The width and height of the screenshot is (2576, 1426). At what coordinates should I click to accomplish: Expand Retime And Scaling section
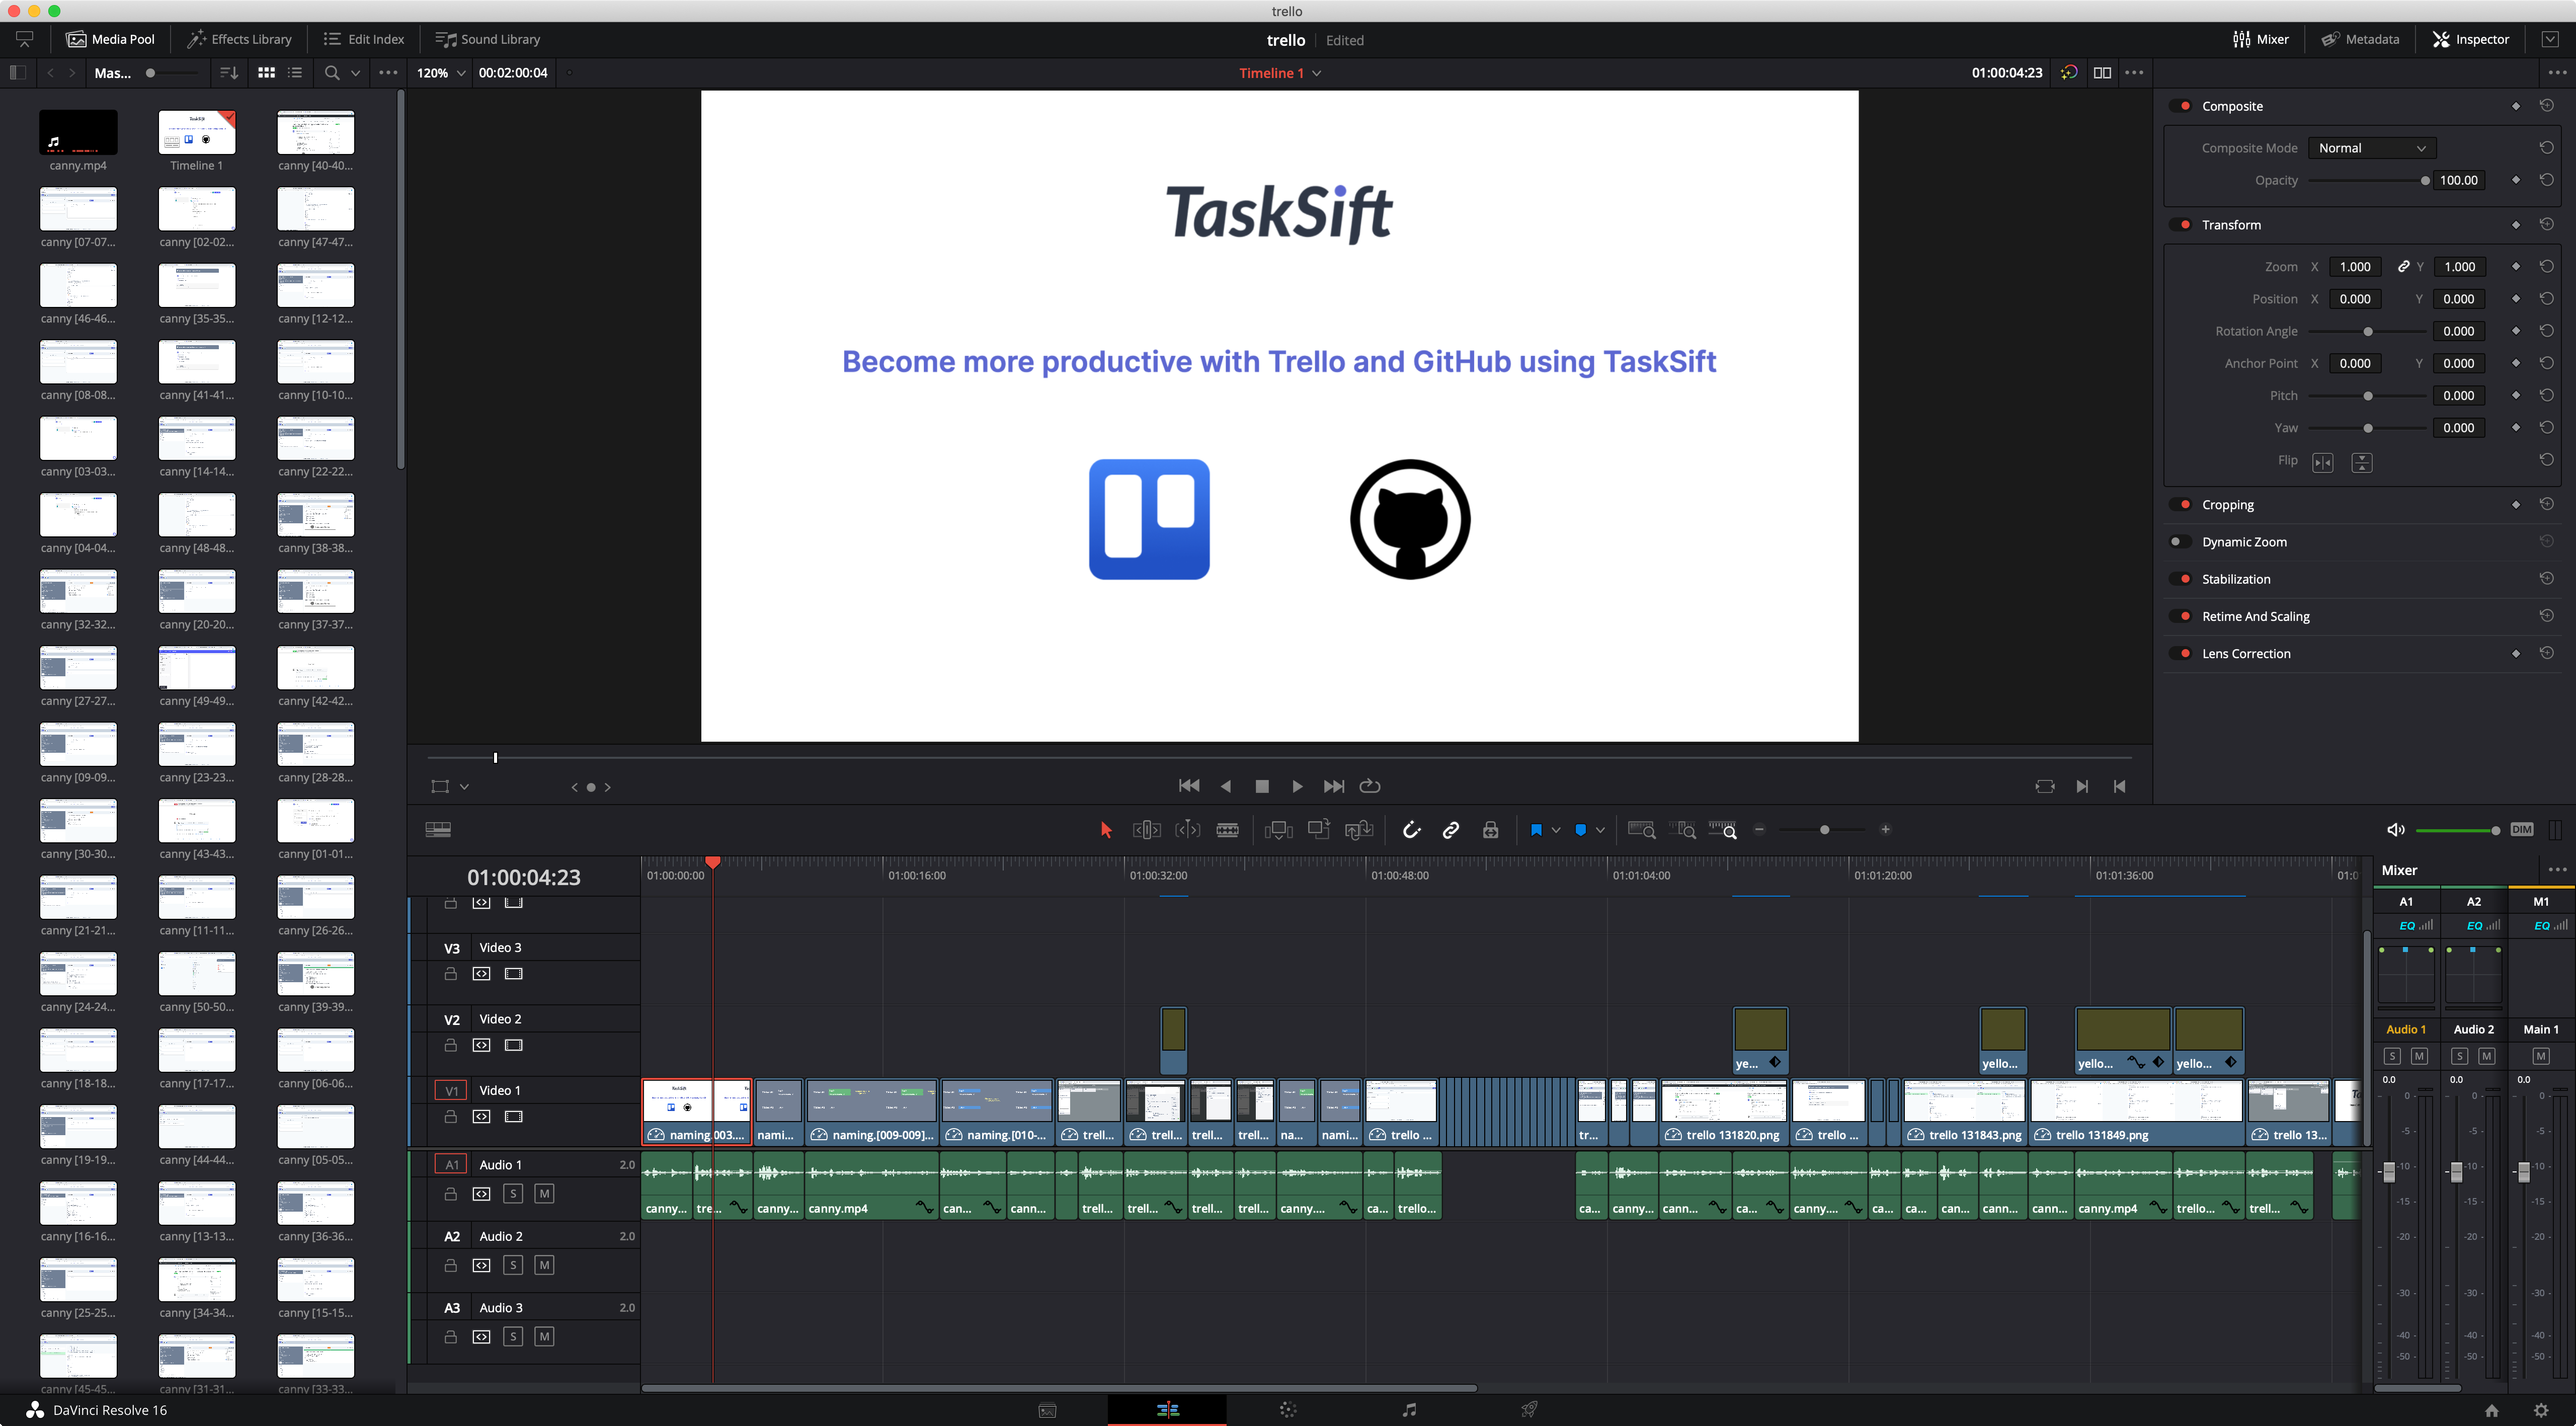pyautogui.click(x=2255, y=617)
